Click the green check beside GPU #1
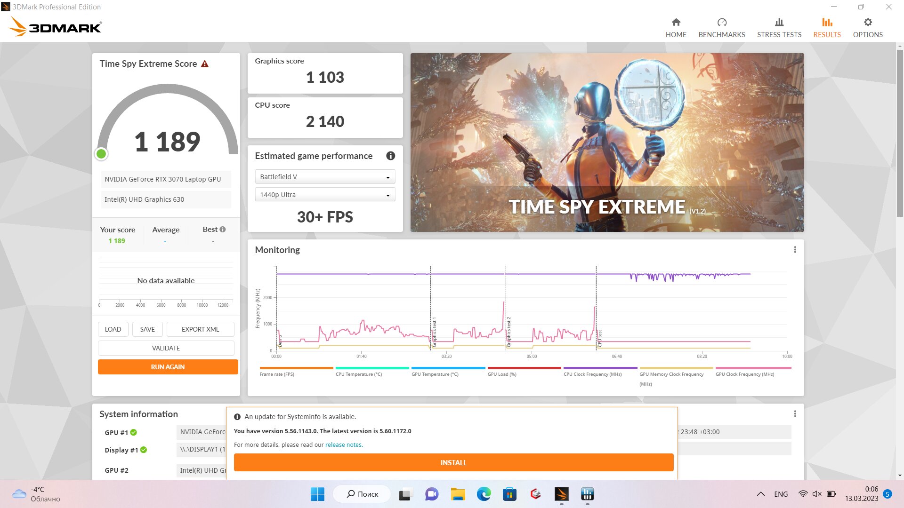904x508 pixels. pos(134,432)
